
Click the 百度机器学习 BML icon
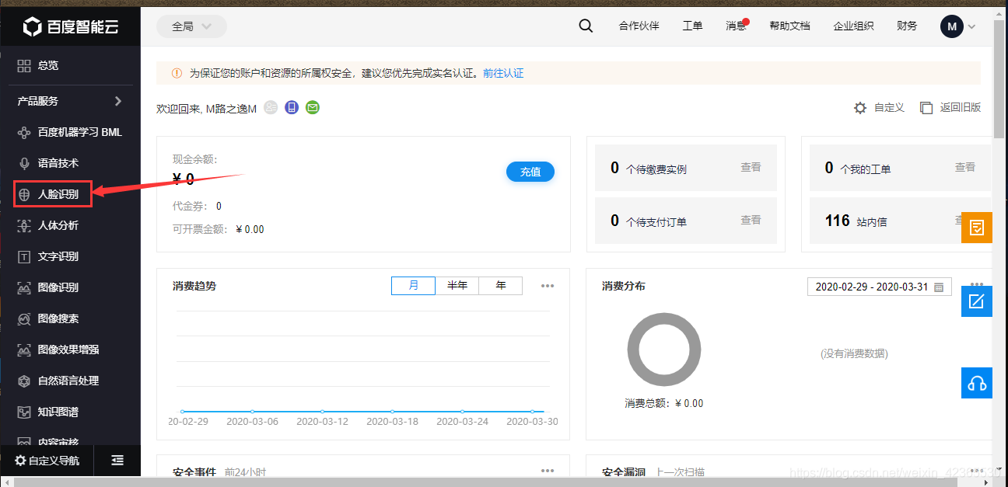24,132
